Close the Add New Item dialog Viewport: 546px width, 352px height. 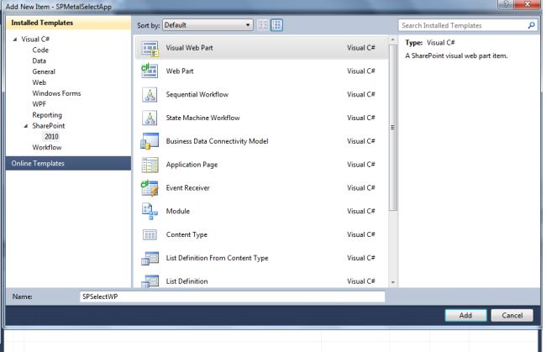tap(528, 4)
